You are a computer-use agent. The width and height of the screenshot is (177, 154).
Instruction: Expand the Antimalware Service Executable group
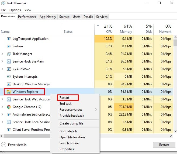[2, 114]
